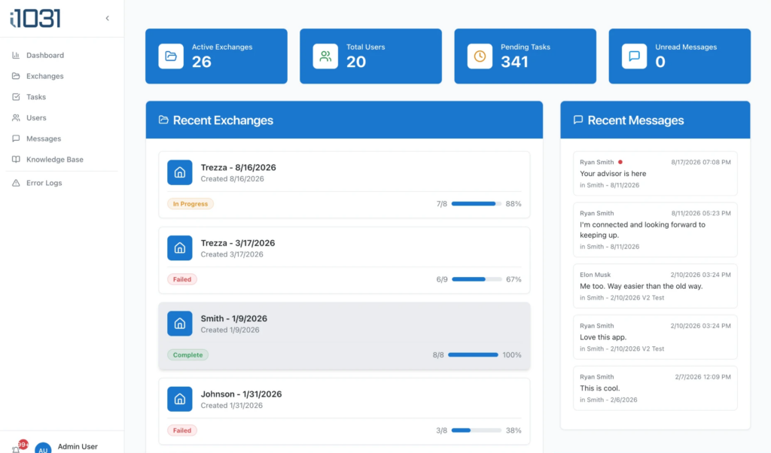The width and height of the screenshot is (771, 453).
Task: Open the Pending Tasks 341 card
Action: pyautogui.click(x=525, y=56)
